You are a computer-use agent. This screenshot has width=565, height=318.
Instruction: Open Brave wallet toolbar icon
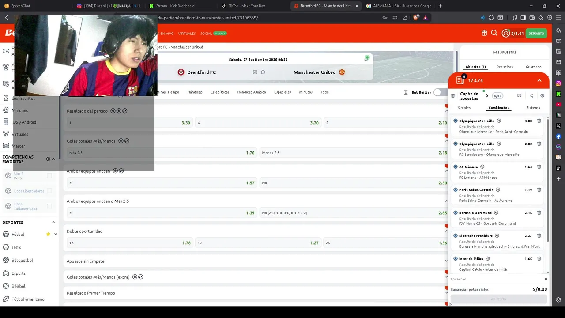tap(532, 18)
